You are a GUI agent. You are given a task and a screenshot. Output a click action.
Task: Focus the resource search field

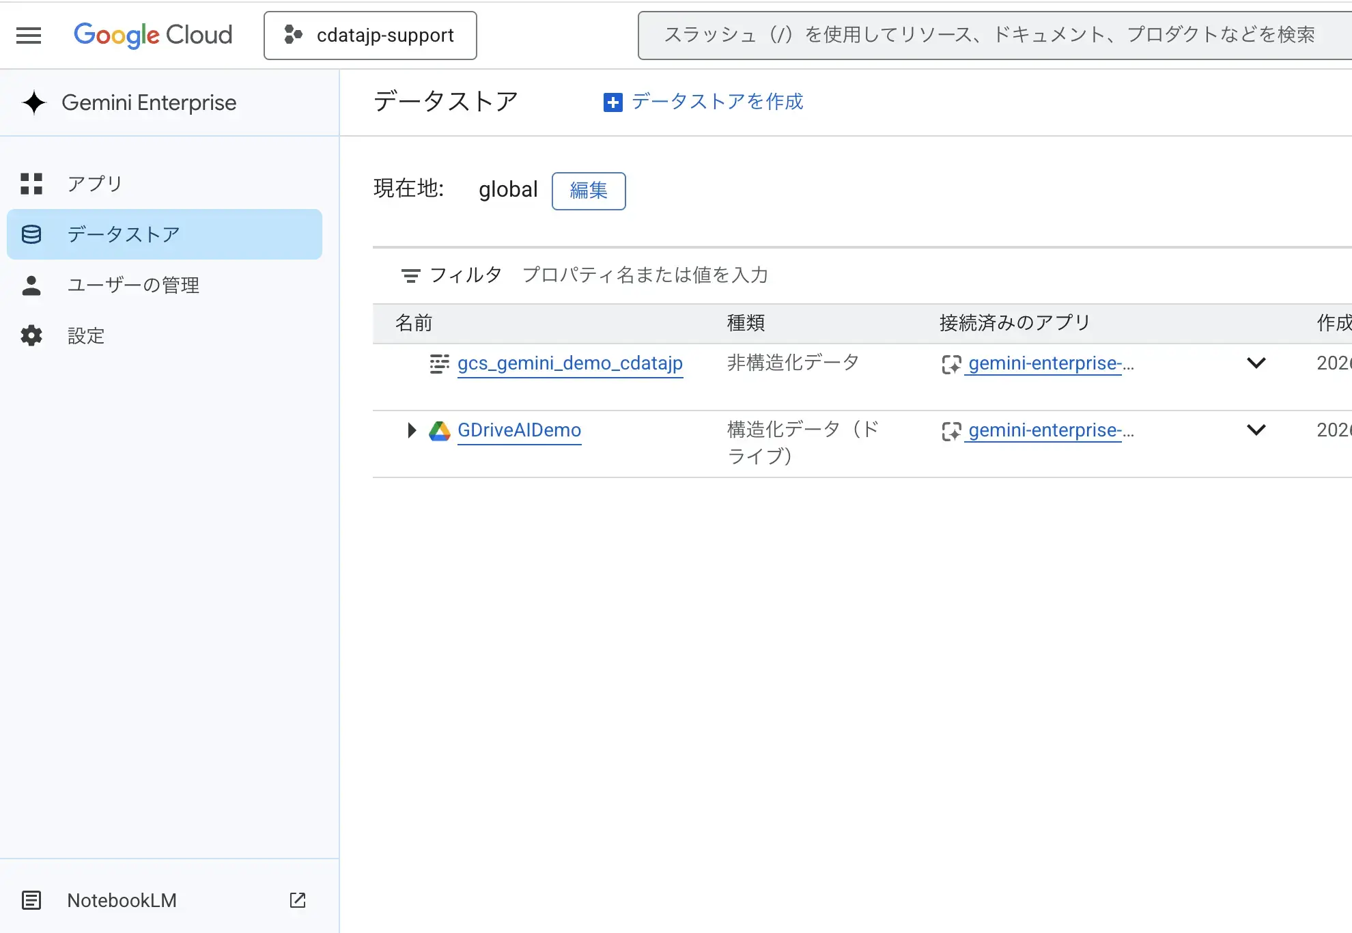click(x=994, y=35)
